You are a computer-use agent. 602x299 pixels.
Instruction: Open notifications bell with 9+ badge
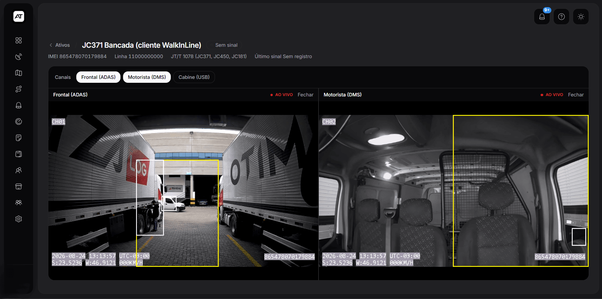[x=542, y=17]
